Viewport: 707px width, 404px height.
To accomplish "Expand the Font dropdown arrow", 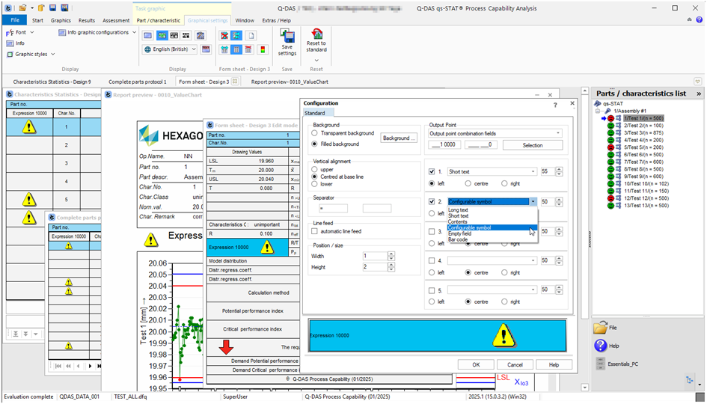I will (32, 32).
